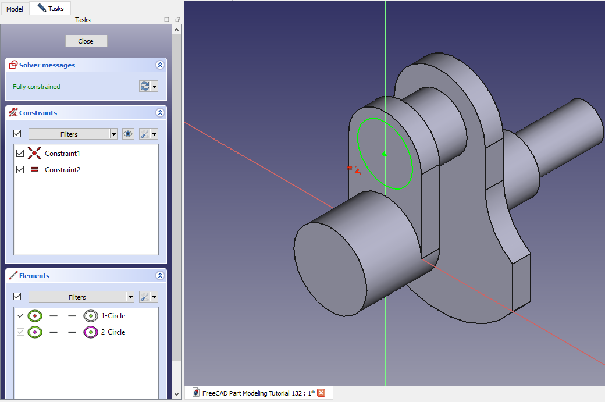Close the FreeCAD Part Modeling Tutorial document tab

(x=321, y=393)
